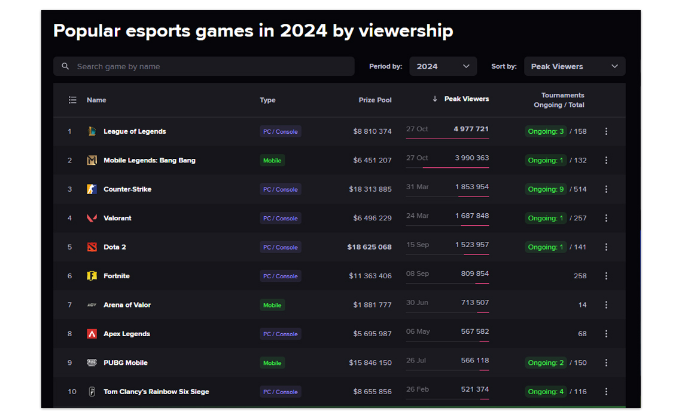Click peak viewers value 4 977 721
This screenshot has width=682, height=418.
tap(471, 129)
